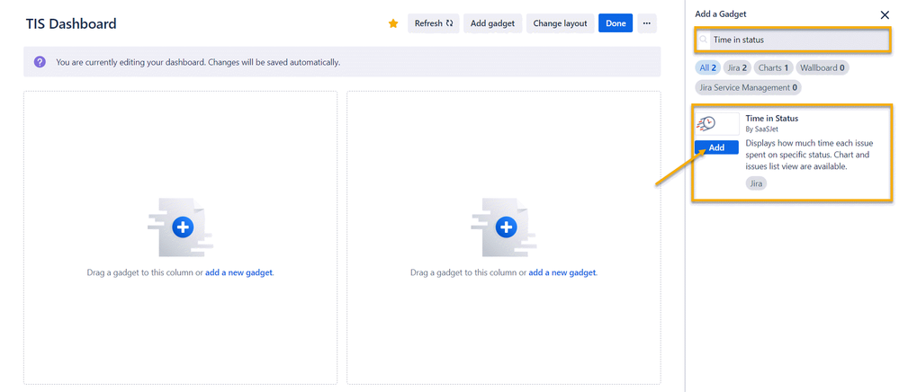Viewport: 899px width, 392px height.
Task: Select the Jira 2 filter tab
Action: (737, 67)
